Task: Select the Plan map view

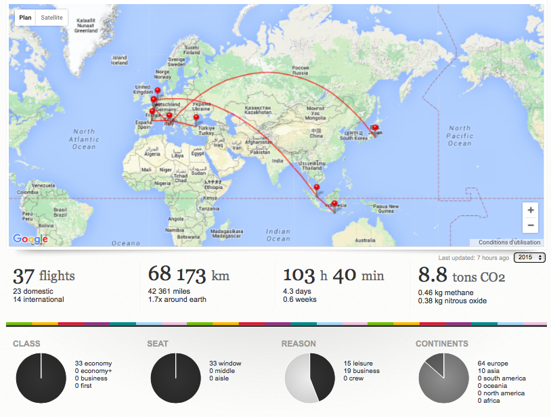Action: coord(25,18)
